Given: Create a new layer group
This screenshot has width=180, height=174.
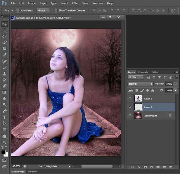Looking at the screenshot, I should click(158, 167).
